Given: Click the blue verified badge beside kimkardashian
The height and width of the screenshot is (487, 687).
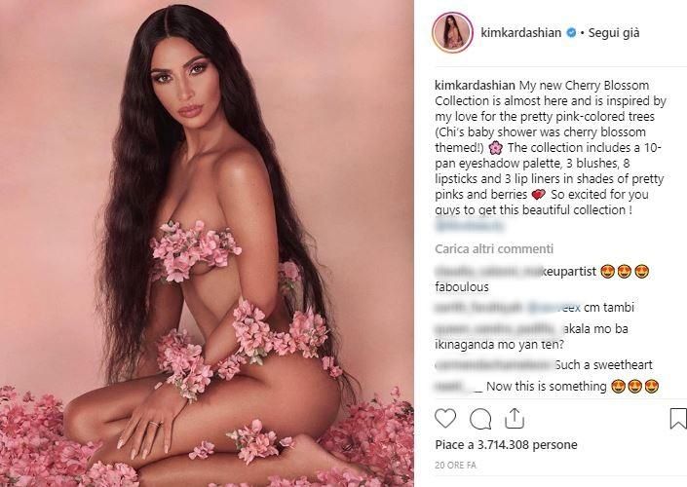Looking at the screenshot, I should point(571,33).
